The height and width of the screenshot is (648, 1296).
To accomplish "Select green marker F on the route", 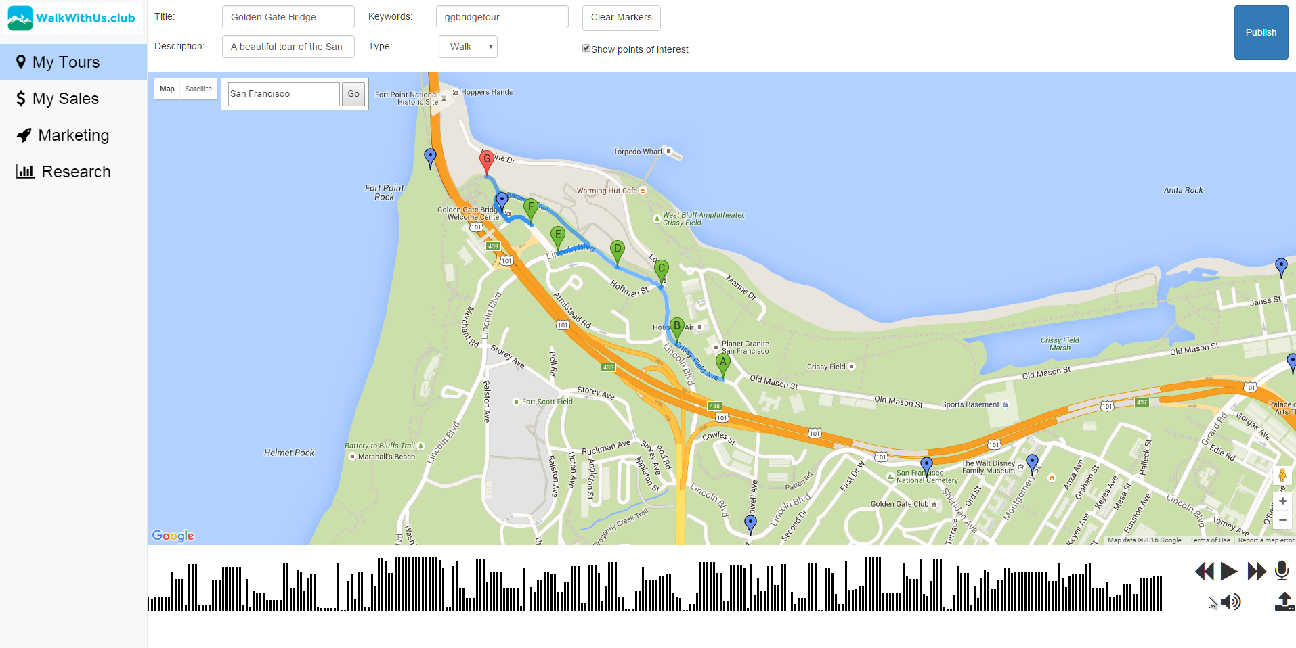I will point(531,210).
